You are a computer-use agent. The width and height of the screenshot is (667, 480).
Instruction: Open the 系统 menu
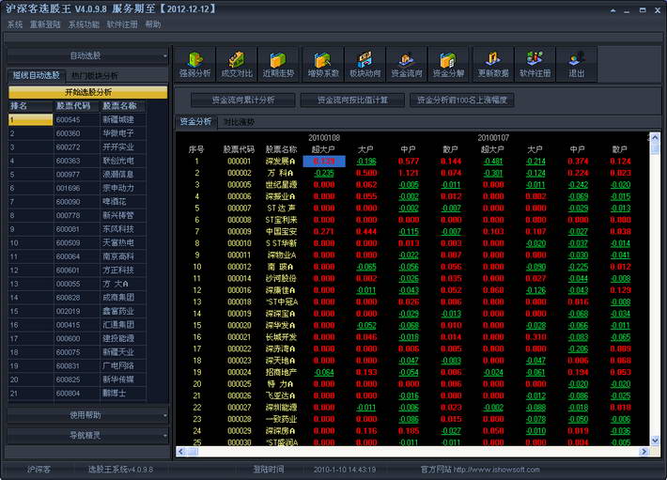[15, 24]
